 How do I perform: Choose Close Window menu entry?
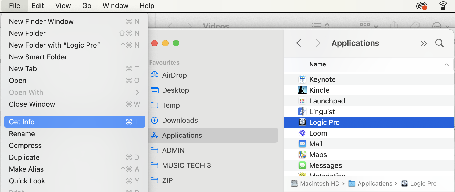click(74, 104)
